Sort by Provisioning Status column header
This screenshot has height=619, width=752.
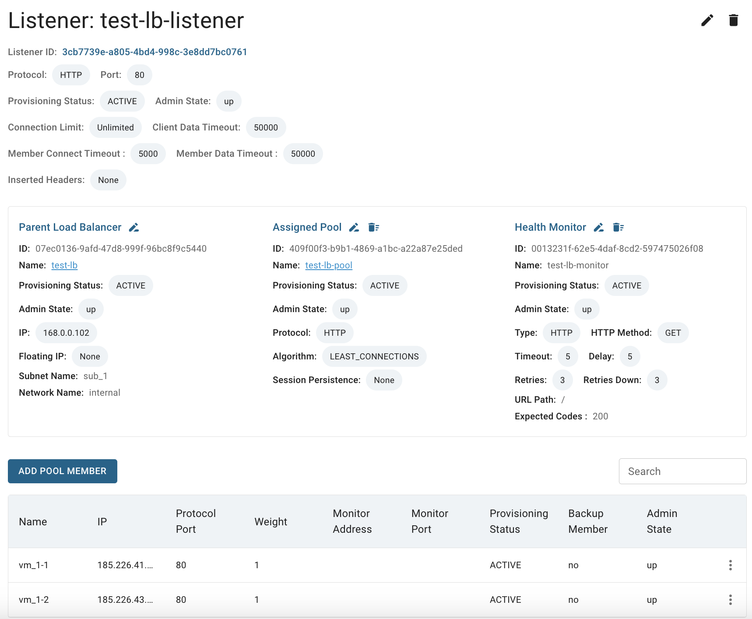[x=519, y=521]
